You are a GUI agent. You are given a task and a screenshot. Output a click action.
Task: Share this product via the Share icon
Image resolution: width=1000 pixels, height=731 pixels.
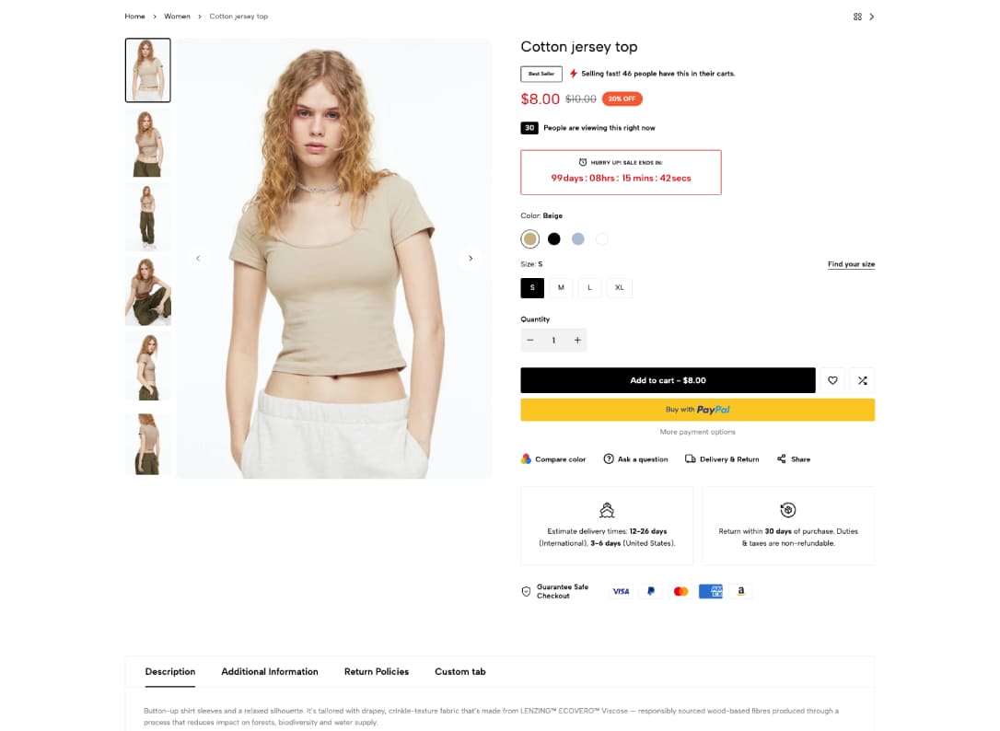tap(780, 458)
